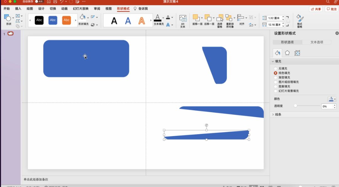This screenshot has height=187, width=339.
Task: Open the fill color (颜色) picker
Action: click(332, 99)
